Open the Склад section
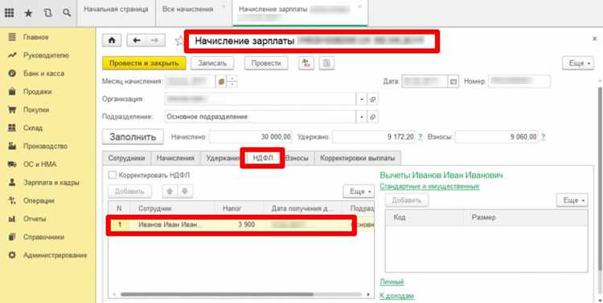Screen dimensions: 603x303 click(33, 127)
